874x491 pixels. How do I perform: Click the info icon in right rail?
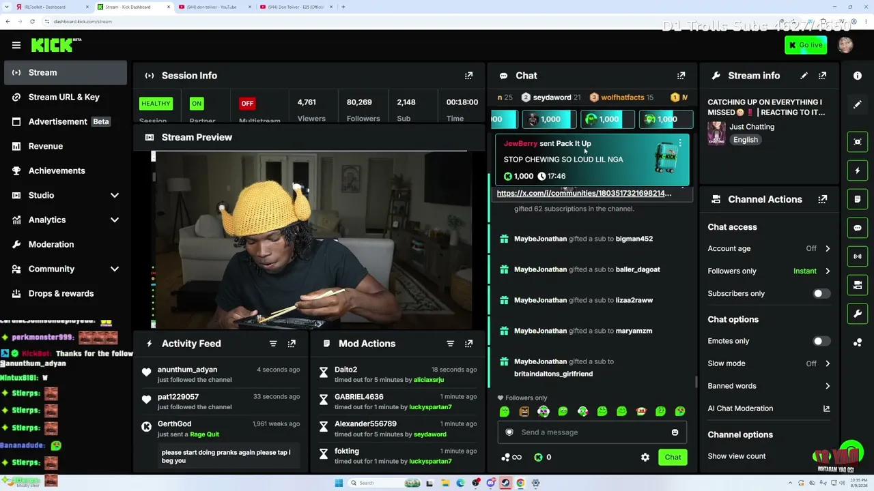pos(858,76)
